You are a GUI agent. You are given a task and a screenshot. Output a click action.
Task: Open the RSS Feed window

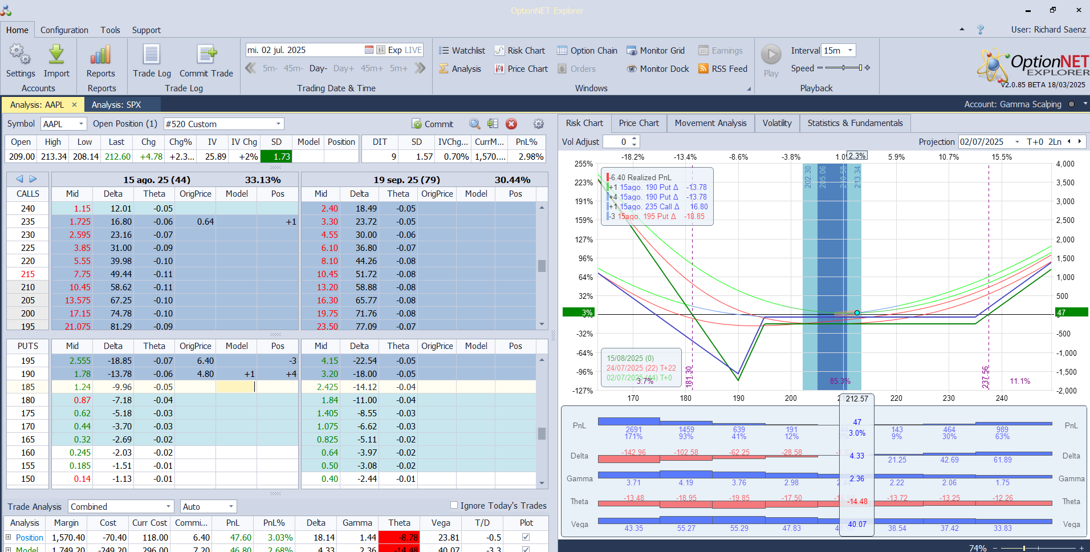[x=723, y=69]
